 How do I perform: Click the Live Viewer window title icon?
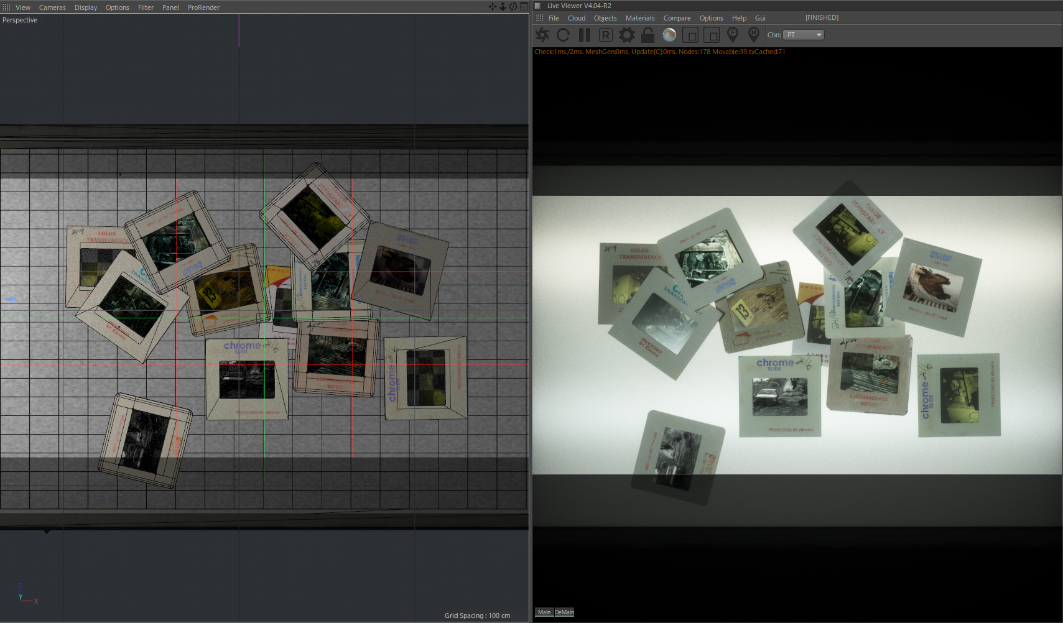tap(538, 6)
